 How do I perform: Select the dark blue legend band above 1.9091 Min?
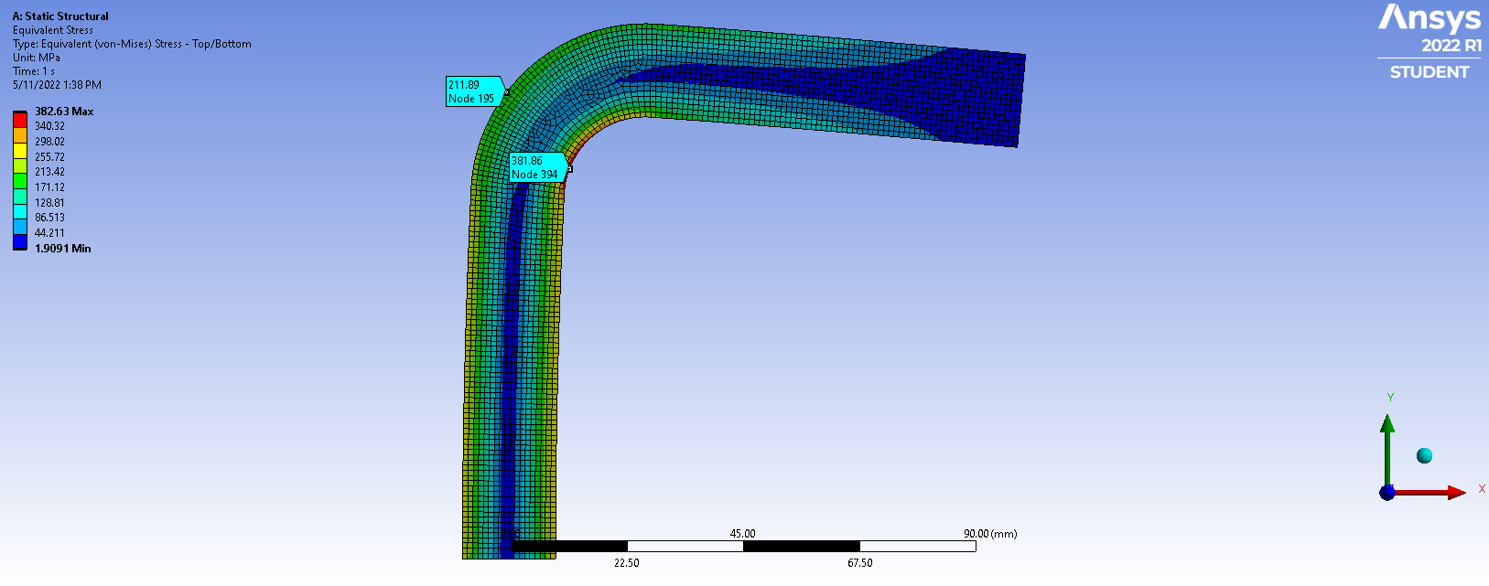coord(20,241)
